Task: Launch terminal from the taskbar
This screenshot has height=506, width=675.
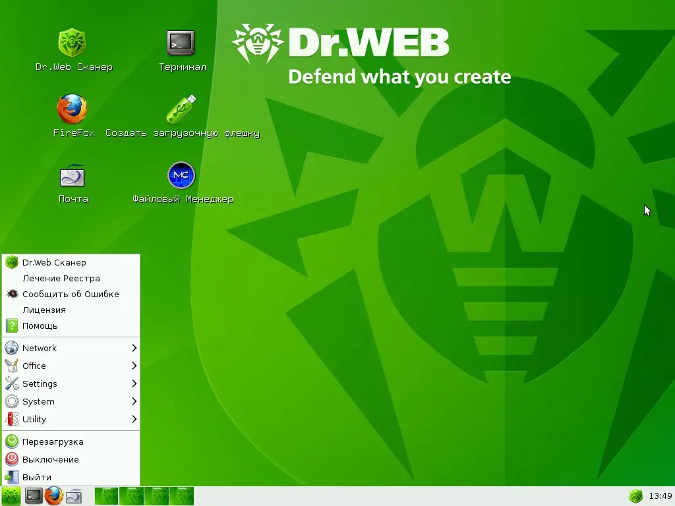Action: (34, 496)
